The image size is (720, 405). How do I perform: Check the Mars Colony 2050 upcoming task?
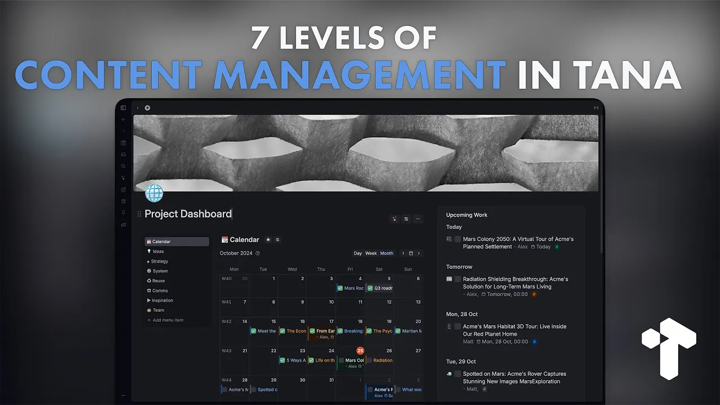pyautogui.click(x=458, y=239)
